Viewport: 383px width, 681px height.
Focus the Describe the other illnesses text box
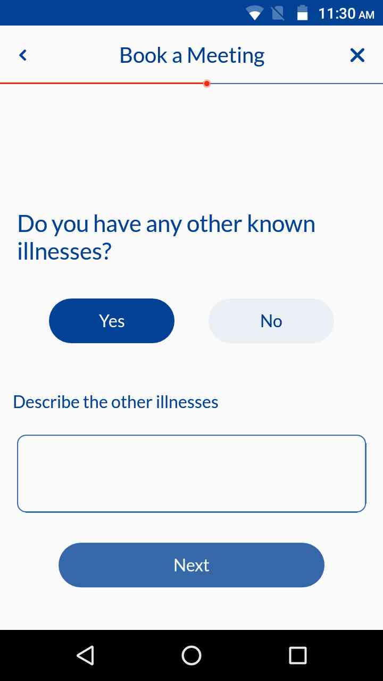click(191, 474)
